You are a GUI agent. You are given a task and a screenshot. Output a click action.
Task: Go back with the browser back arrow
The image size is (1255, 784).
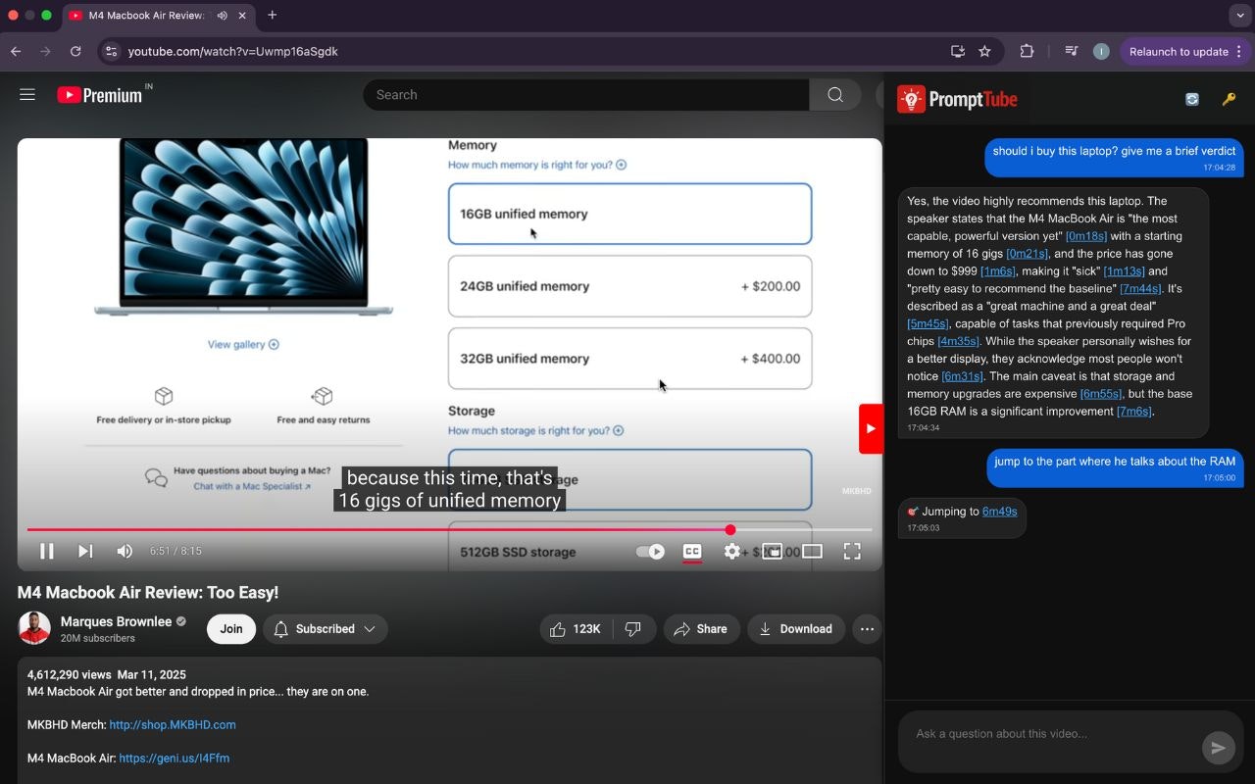16,51
